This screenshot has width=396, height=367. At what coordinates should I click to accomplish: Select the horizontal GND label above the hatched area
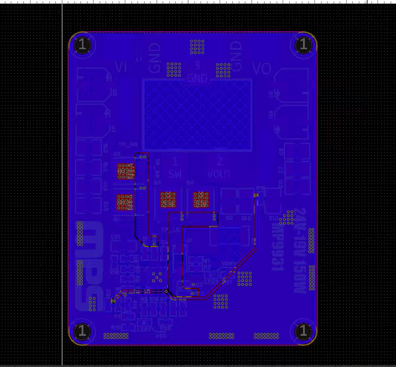coord(197,79)
